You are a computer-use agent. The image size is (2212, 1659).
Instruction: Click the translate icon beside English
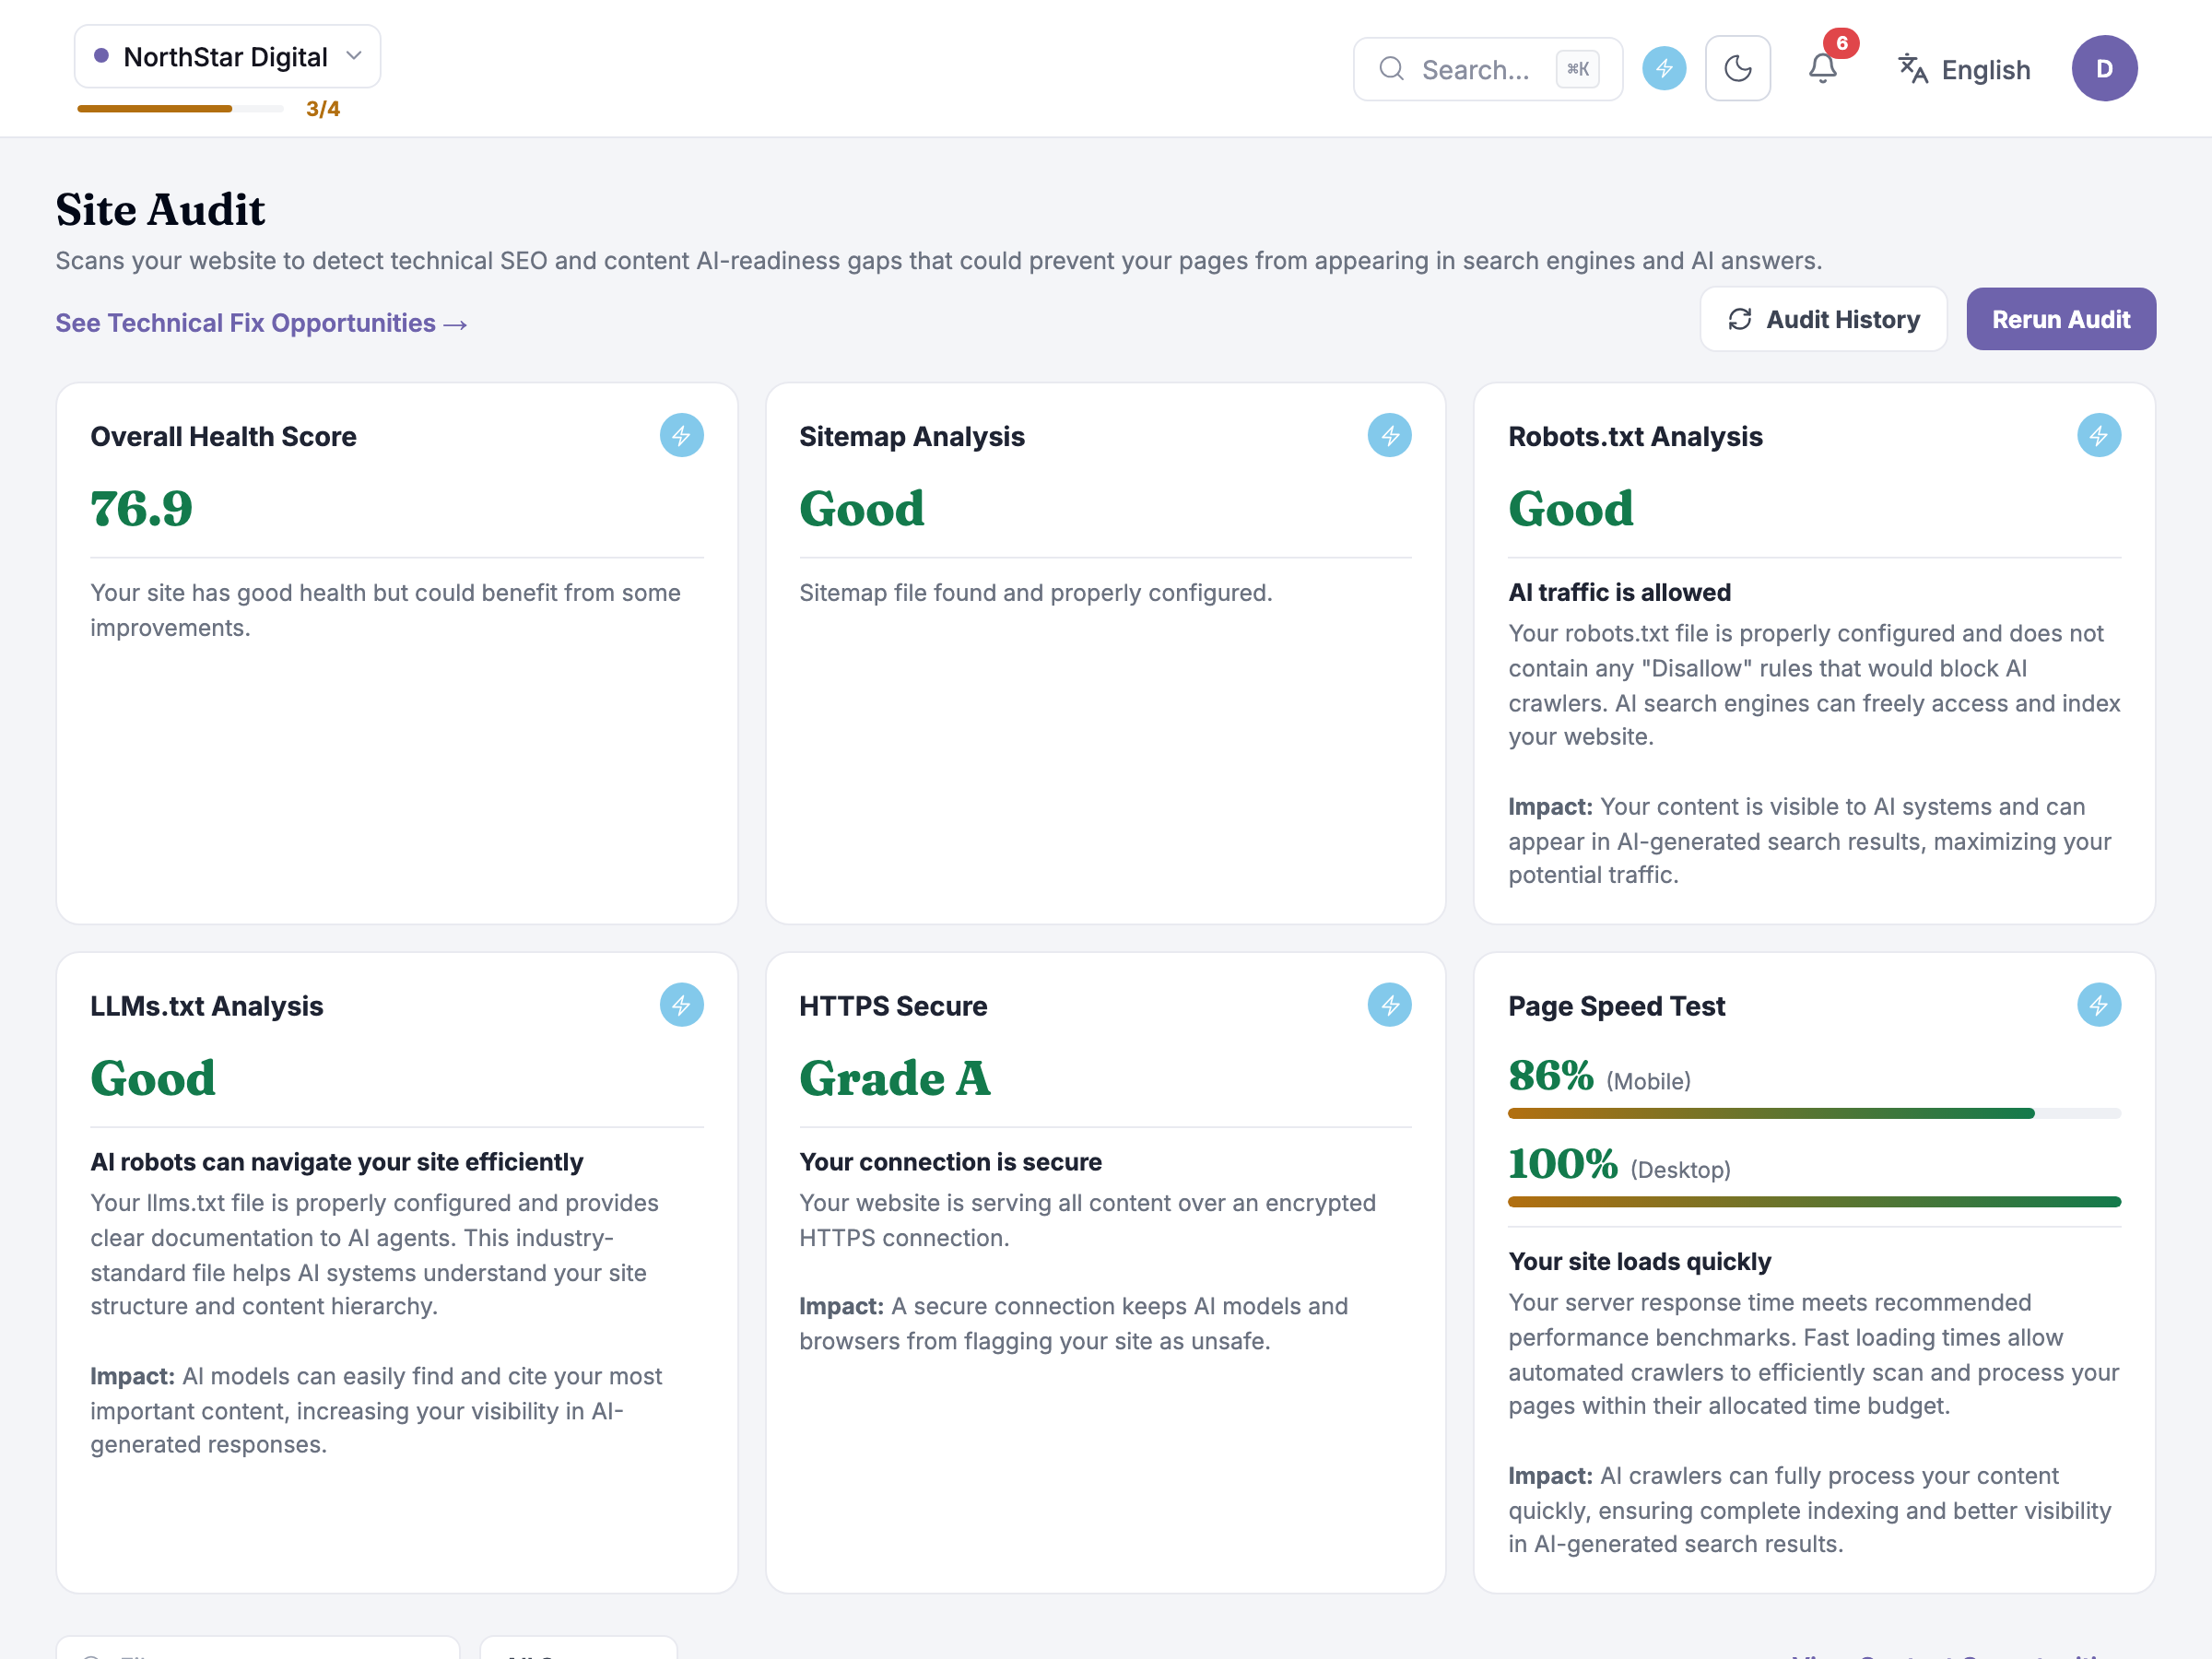tap(1913, 69)
